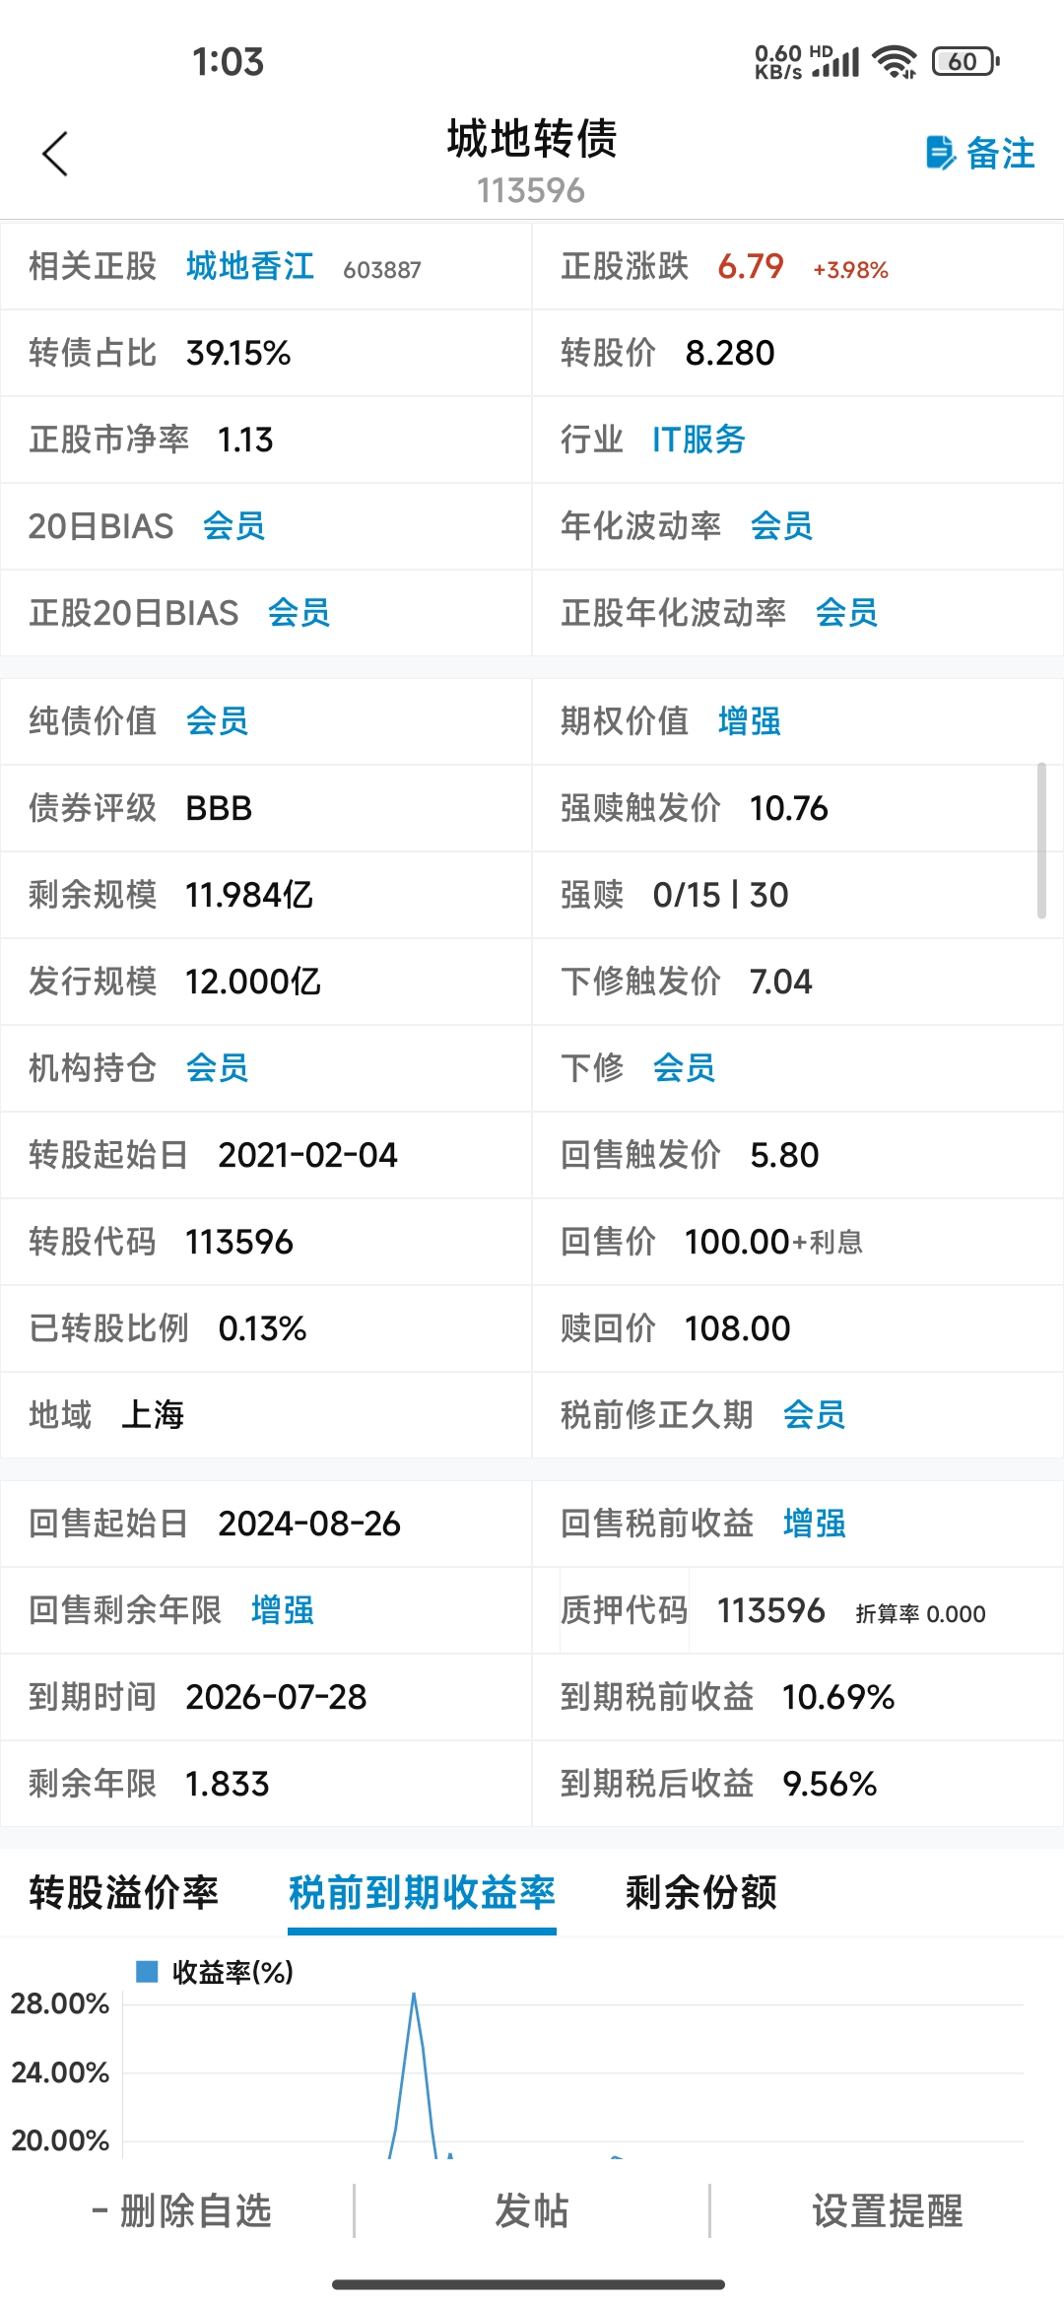The height and width of the screenshot is (2306, 1064).
Task: Open the IT服务 industry link
Action: [x=698, y=440]
